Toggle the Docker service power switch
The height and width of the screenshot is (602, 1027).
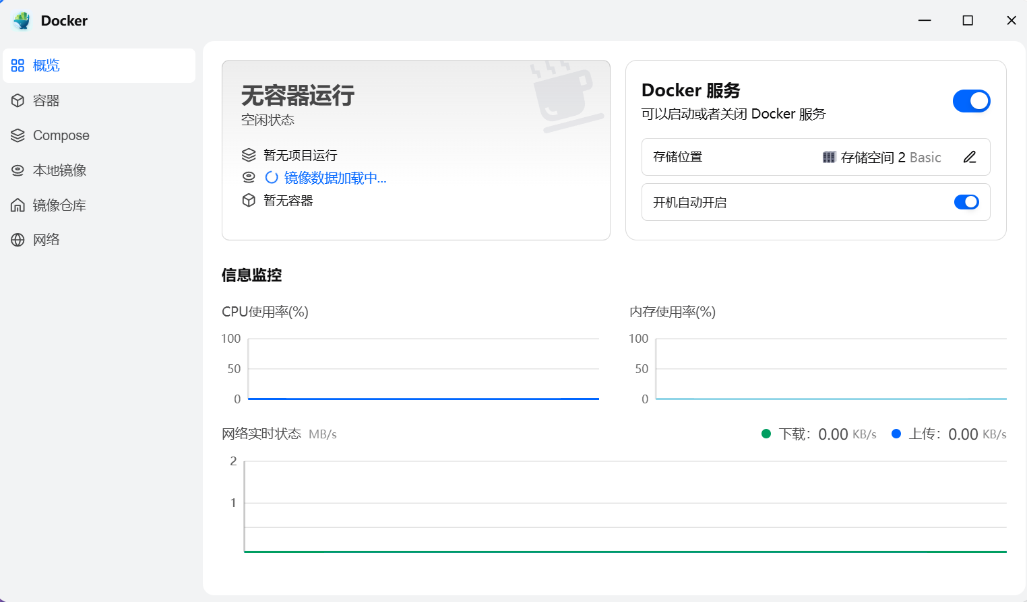click(971, 100)
